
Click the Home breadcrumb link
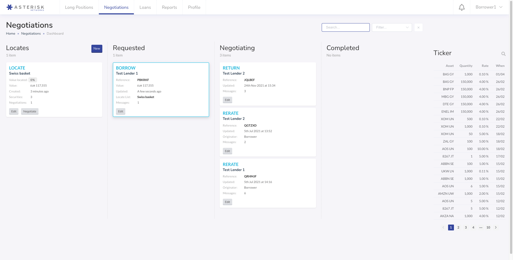[x=11, y=34]
